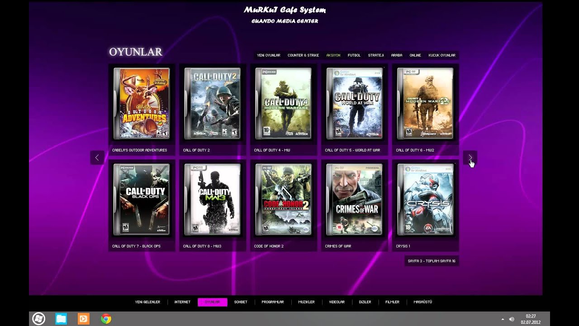Open the INTERNET section
This screenshot has height=326, width=579.
click(182, 302)
